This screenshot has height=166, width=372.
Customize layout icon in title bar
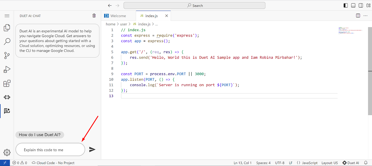tap(368, 5)
